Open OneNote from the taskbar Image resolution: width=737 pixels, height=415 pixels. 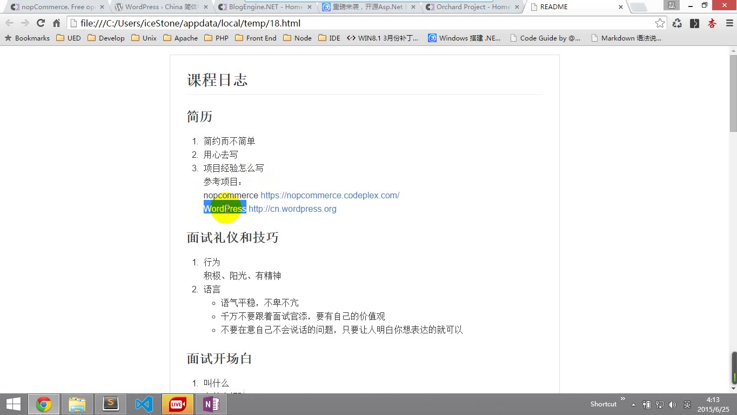[x=211, y=404]
